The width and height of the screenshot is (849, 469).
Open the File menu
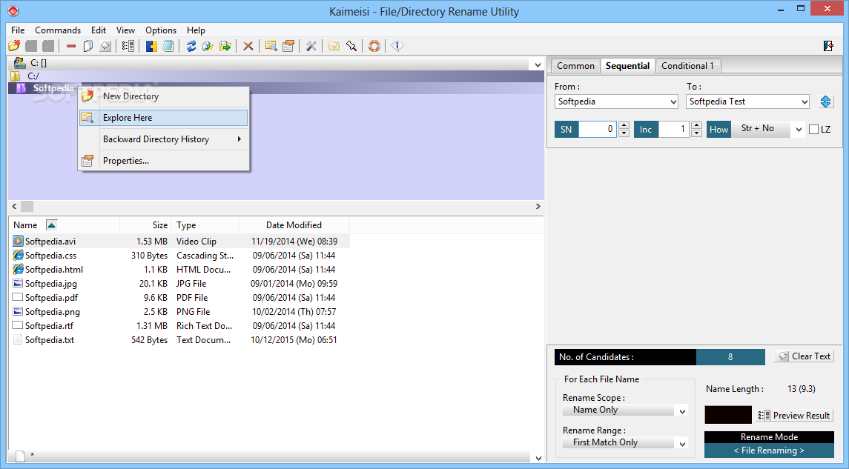[18, 30]
